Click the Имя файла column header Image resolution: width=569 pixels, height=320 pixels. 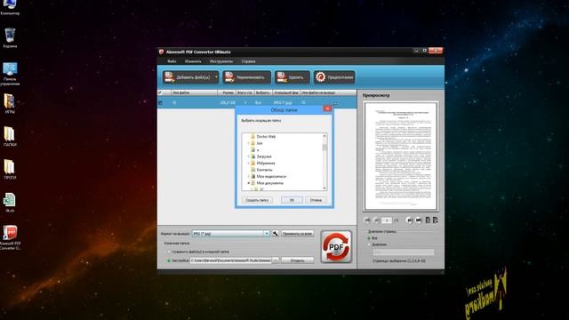(x=194, y=92)
